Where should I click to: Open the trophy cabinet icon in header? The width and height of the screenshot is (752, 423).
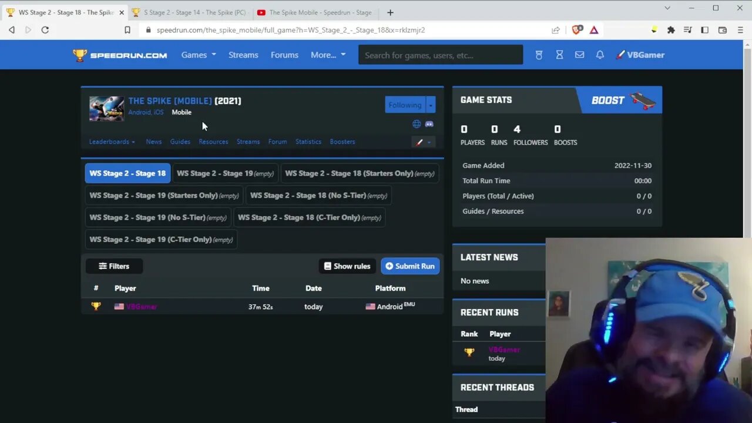(x=539, y=55)
